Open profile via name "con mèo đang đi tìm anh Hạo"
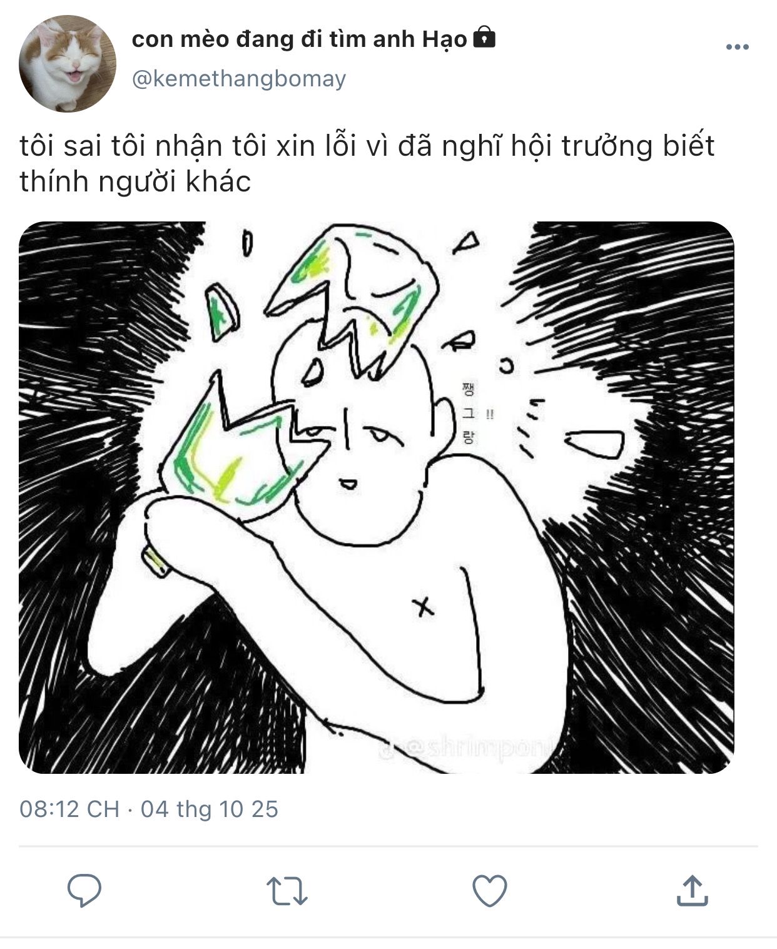The width and height of the screenshot is (777, 949). click(x=299, y=39)
